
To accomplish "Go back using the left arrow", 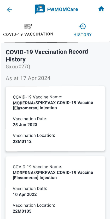I will point(9,10).
